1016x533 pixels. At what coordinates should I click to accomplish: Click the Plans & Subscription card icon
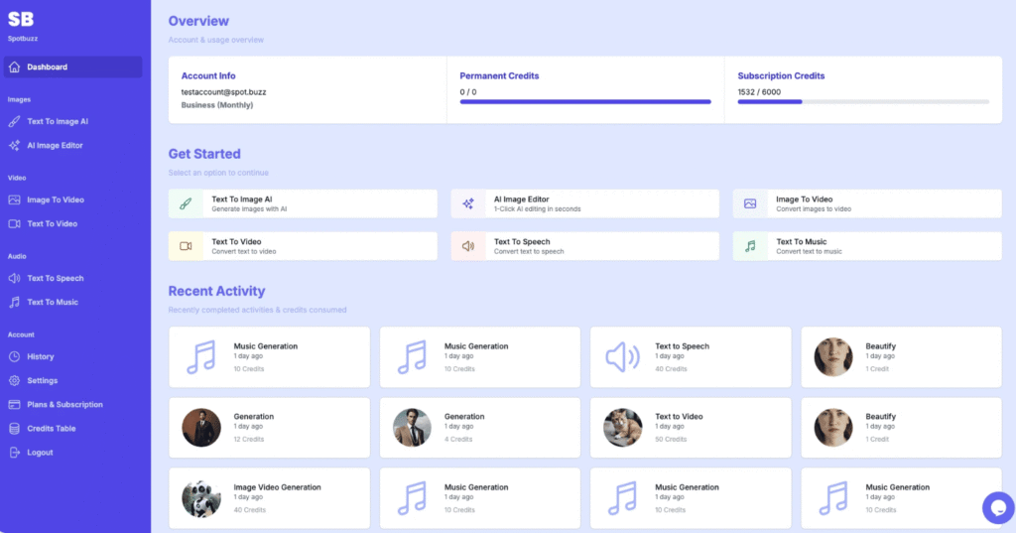[x=14, y=405]
